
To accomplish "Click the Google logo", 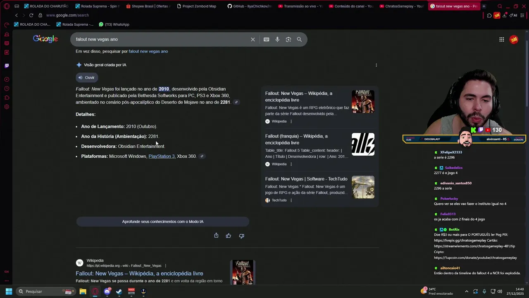I will tap(45, 39).
